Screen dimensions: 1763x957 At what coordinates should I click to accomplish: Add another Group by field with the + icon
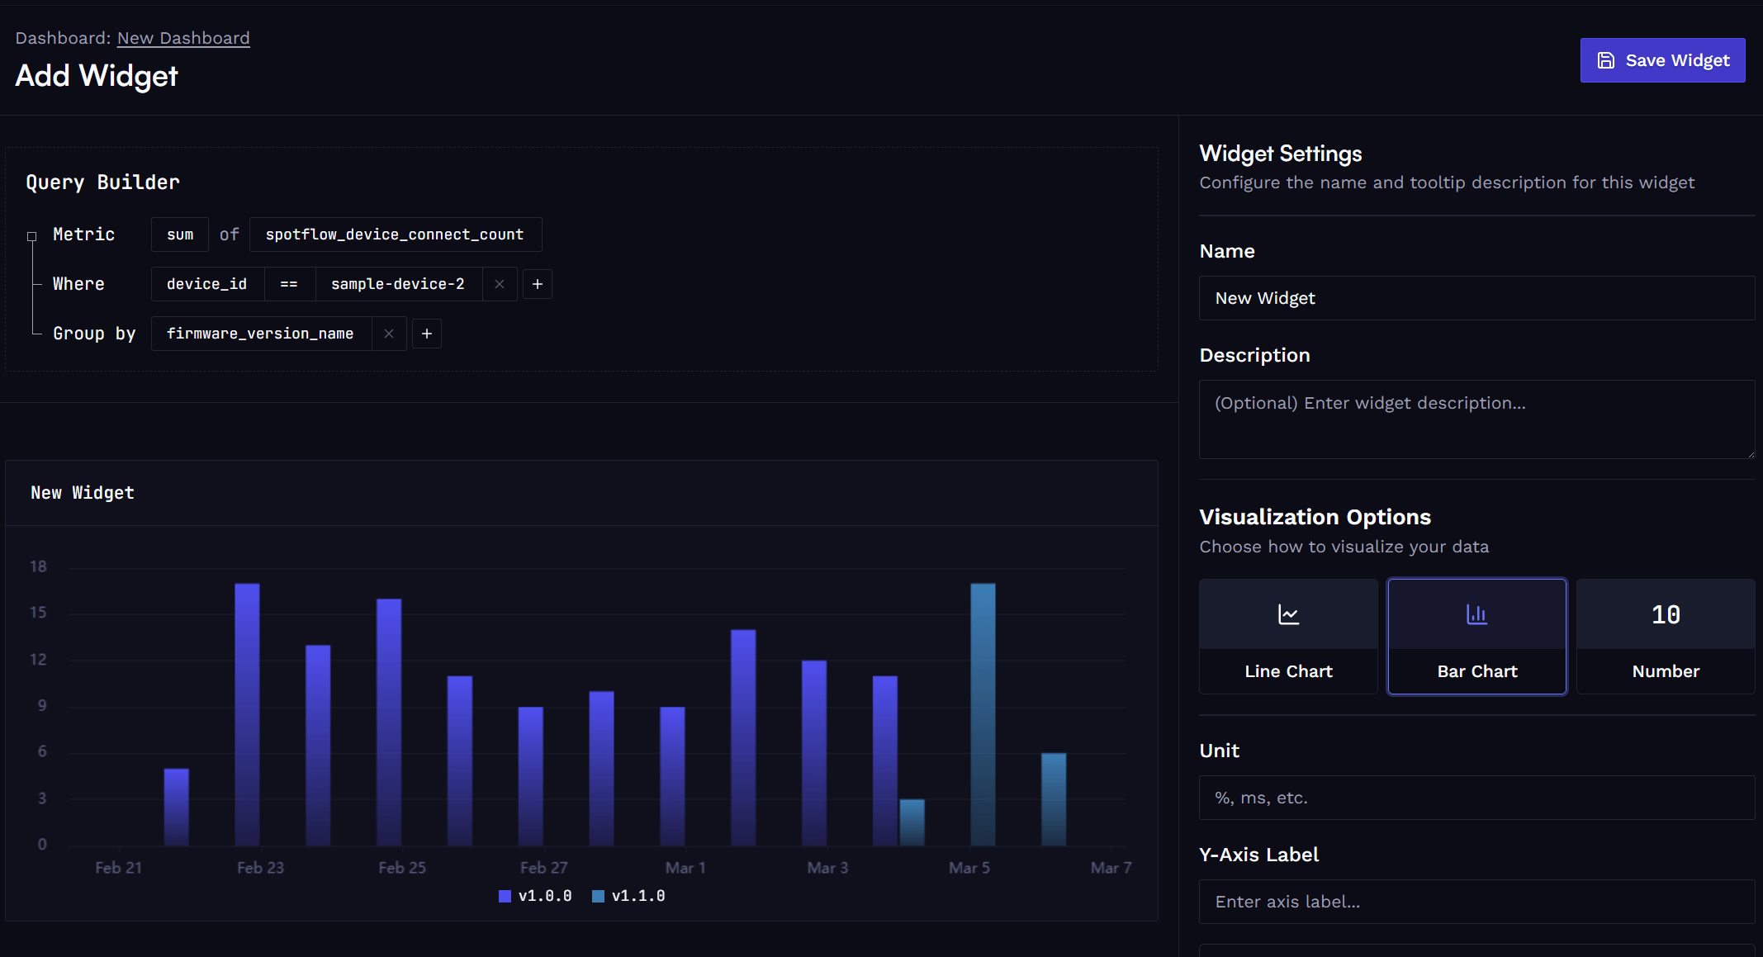[426, 334]
